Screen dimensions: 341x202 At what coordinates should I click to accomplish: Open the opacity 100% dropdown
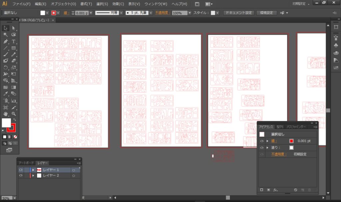click(x=189, y=13)
